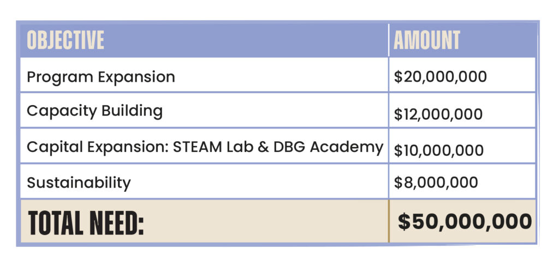The width and height of the screenshot is (559, 278).
Task: Click the $8,000,000 amount value
Action: coord(436,182)
